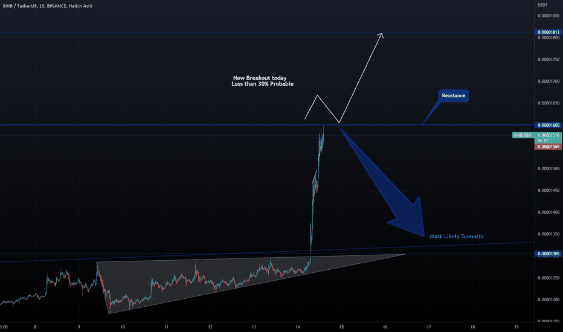Click the red 0.00001569 price tag

tap(549, 147)
